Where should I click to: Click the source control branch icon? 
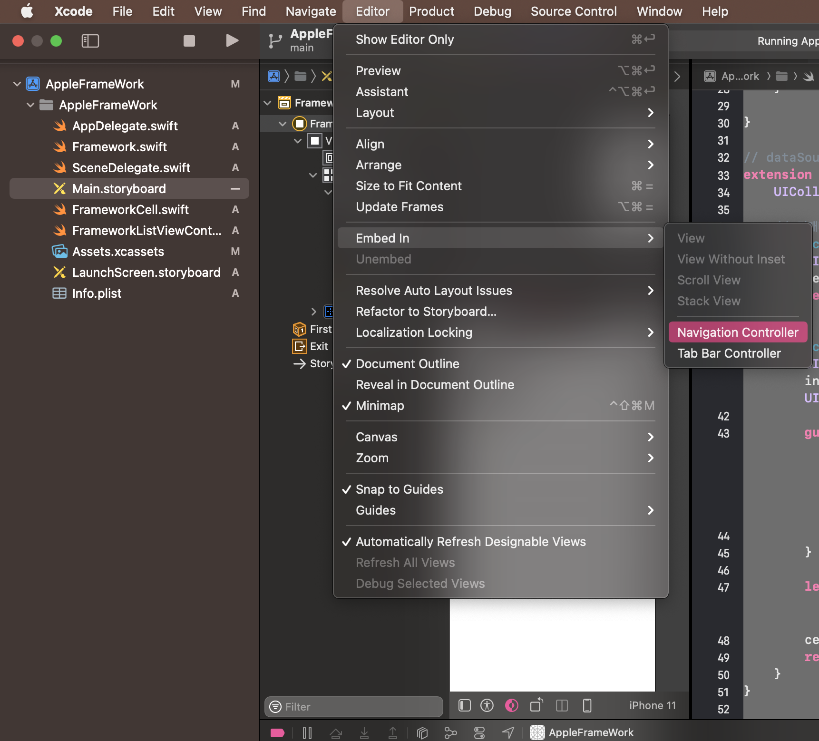pos(275,41)
